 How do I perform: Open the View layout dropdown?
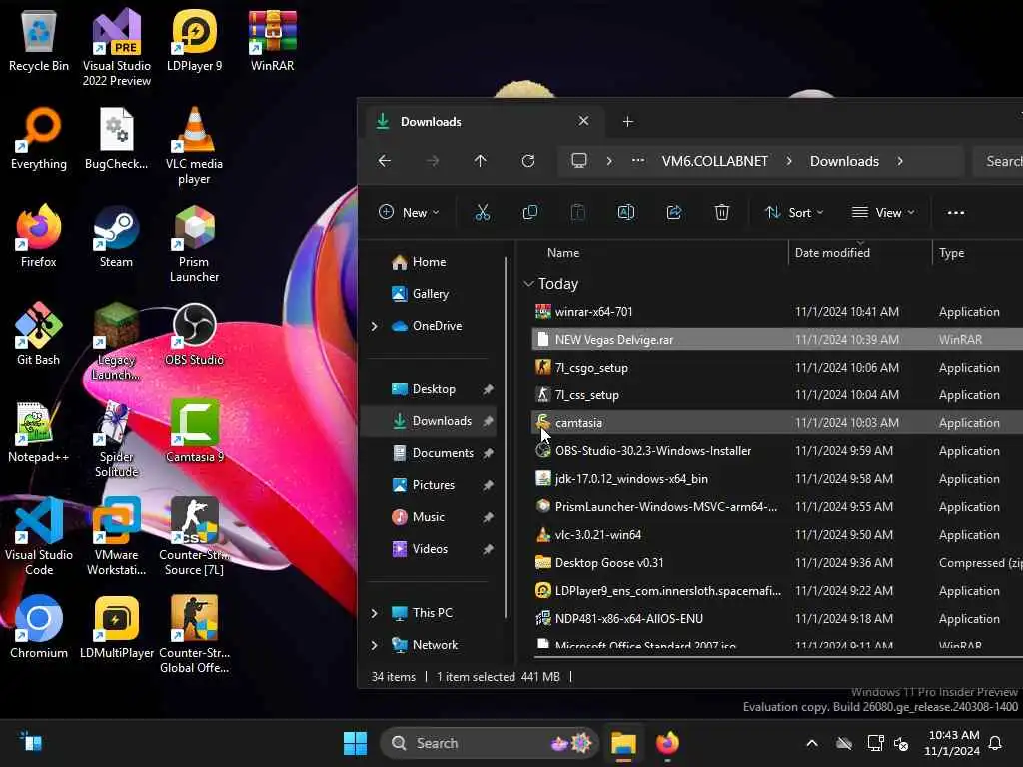click(883, 212)
